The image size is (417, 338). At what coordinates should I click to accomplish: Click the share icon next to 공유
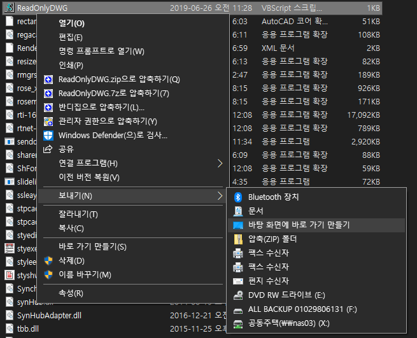[48, 149]
